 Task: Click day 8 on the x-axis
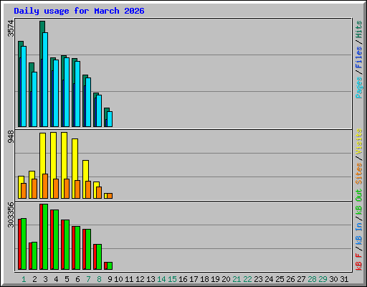point(99,279)
